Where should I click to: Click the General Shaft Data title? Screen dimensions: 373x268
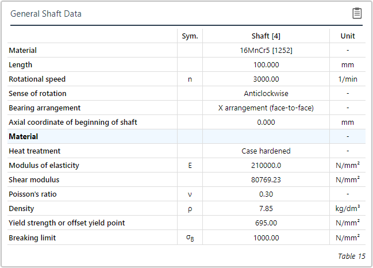[46, 14]
